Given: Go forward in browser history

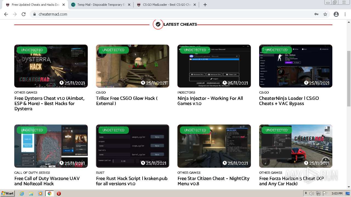Looking at the screenshot, I should click(x=15, y=14).
